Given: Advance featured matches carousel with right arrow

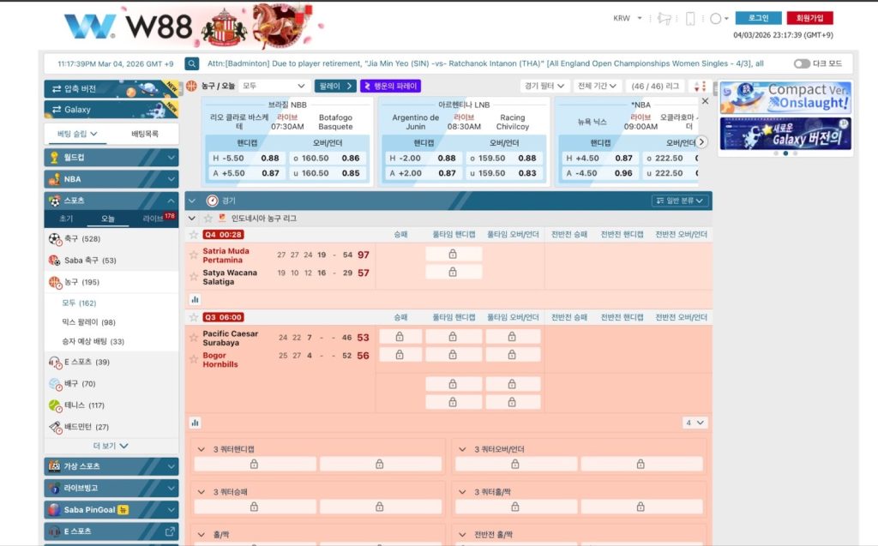Looking at the screenshot, I should 701,142.
